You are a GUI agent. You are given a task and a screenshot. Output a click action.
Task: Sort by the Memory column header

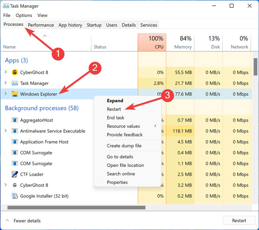tap(180, 42)
